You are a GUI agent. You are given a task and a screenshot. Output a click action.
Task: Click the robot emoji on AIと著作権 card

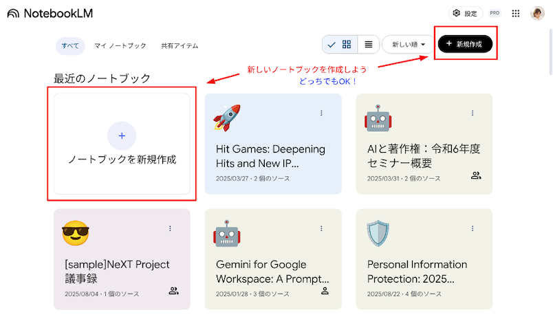click(378, 118)
